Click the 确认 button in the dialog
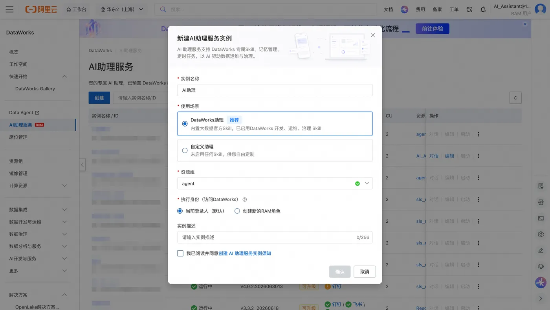Image resolution: width=550 pixels, height=310 pixels. click(340, 272)
